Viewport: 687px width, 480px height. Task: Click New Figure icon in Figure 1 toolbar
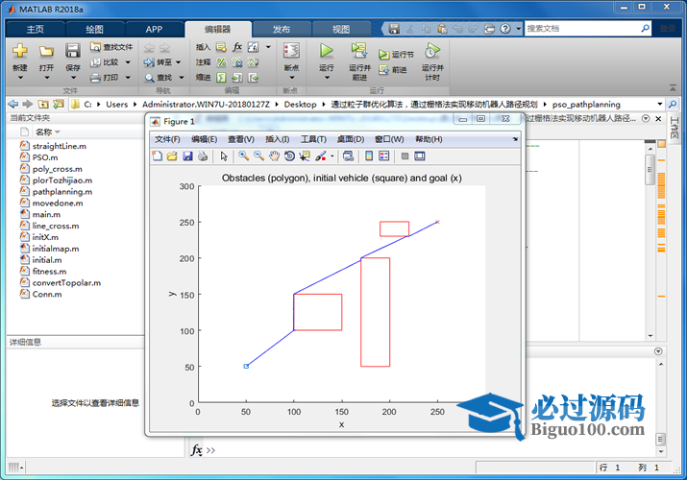tap(157, 156)
